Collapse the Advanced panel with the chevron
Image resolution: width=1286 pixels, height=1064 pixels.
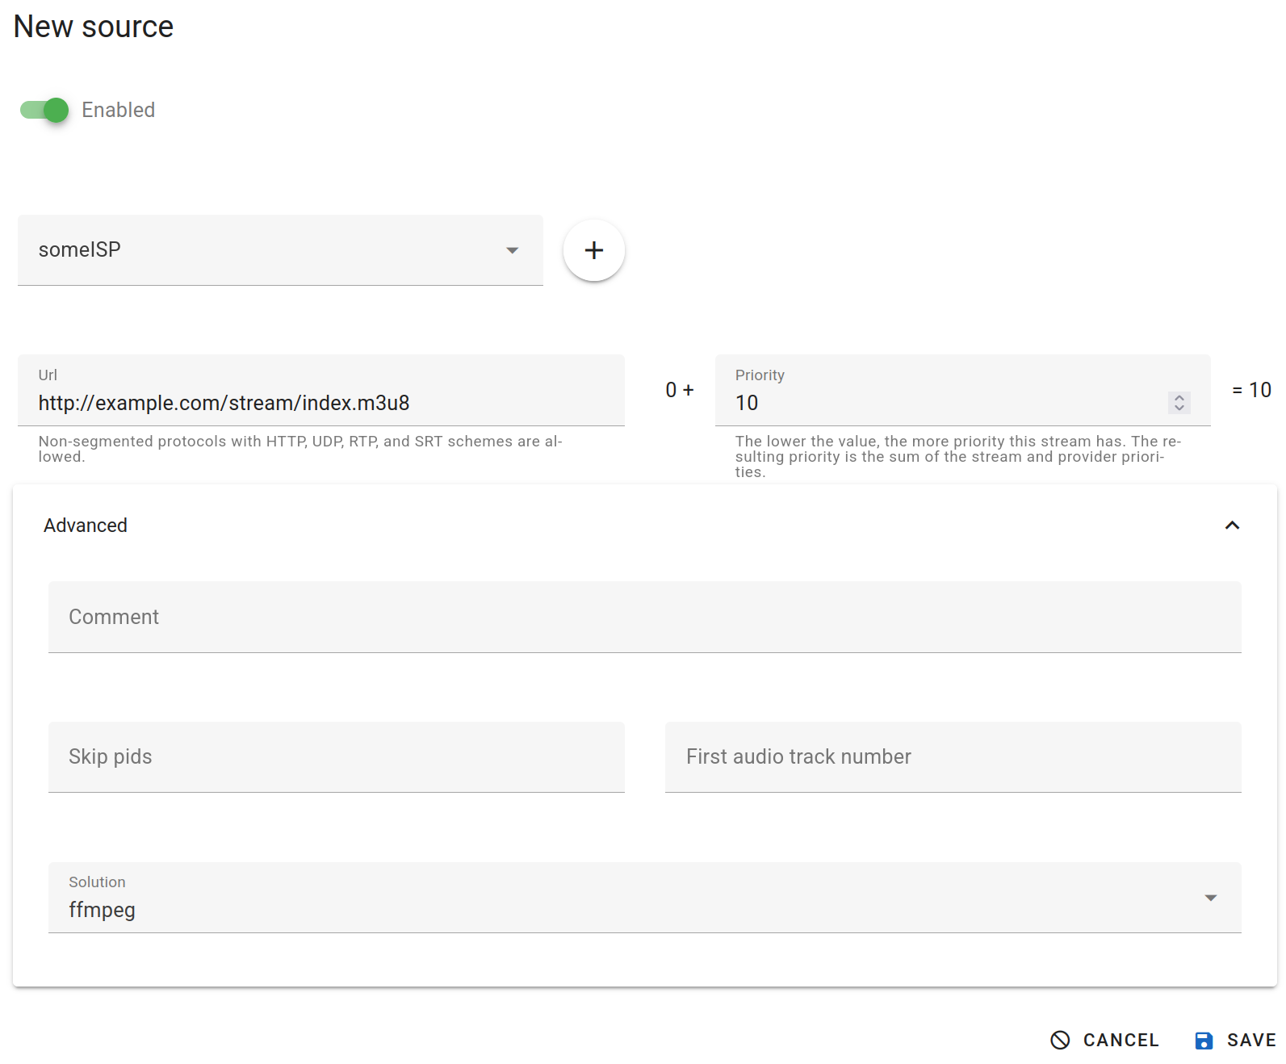coord(1231,526)
